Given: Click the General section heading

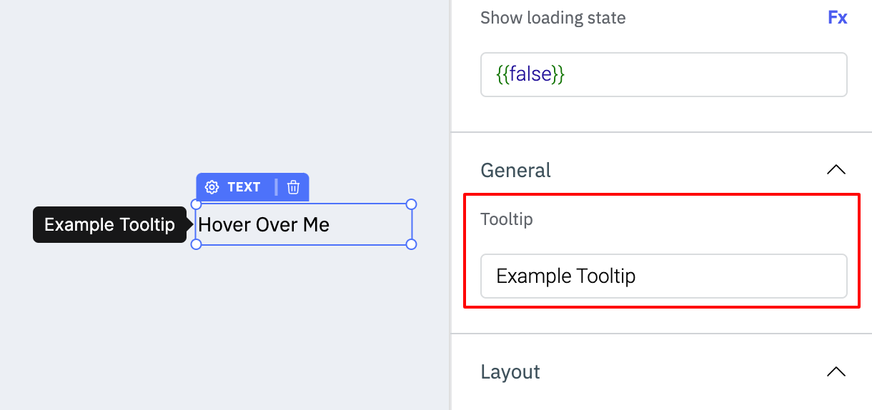Looking at the screenshot, I should 515,170.
